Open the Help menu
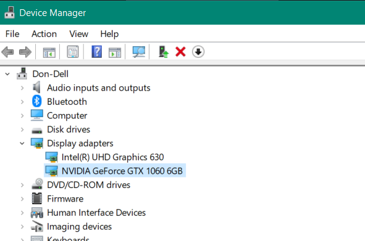The image size is (365, 241). coord(109,34)
